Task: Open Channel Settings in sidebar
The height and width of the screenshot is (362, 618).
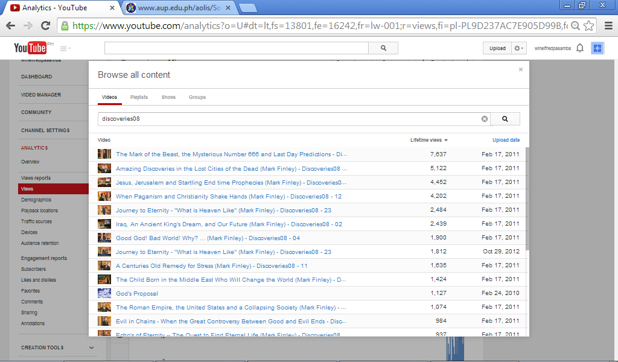Action: 45,130
